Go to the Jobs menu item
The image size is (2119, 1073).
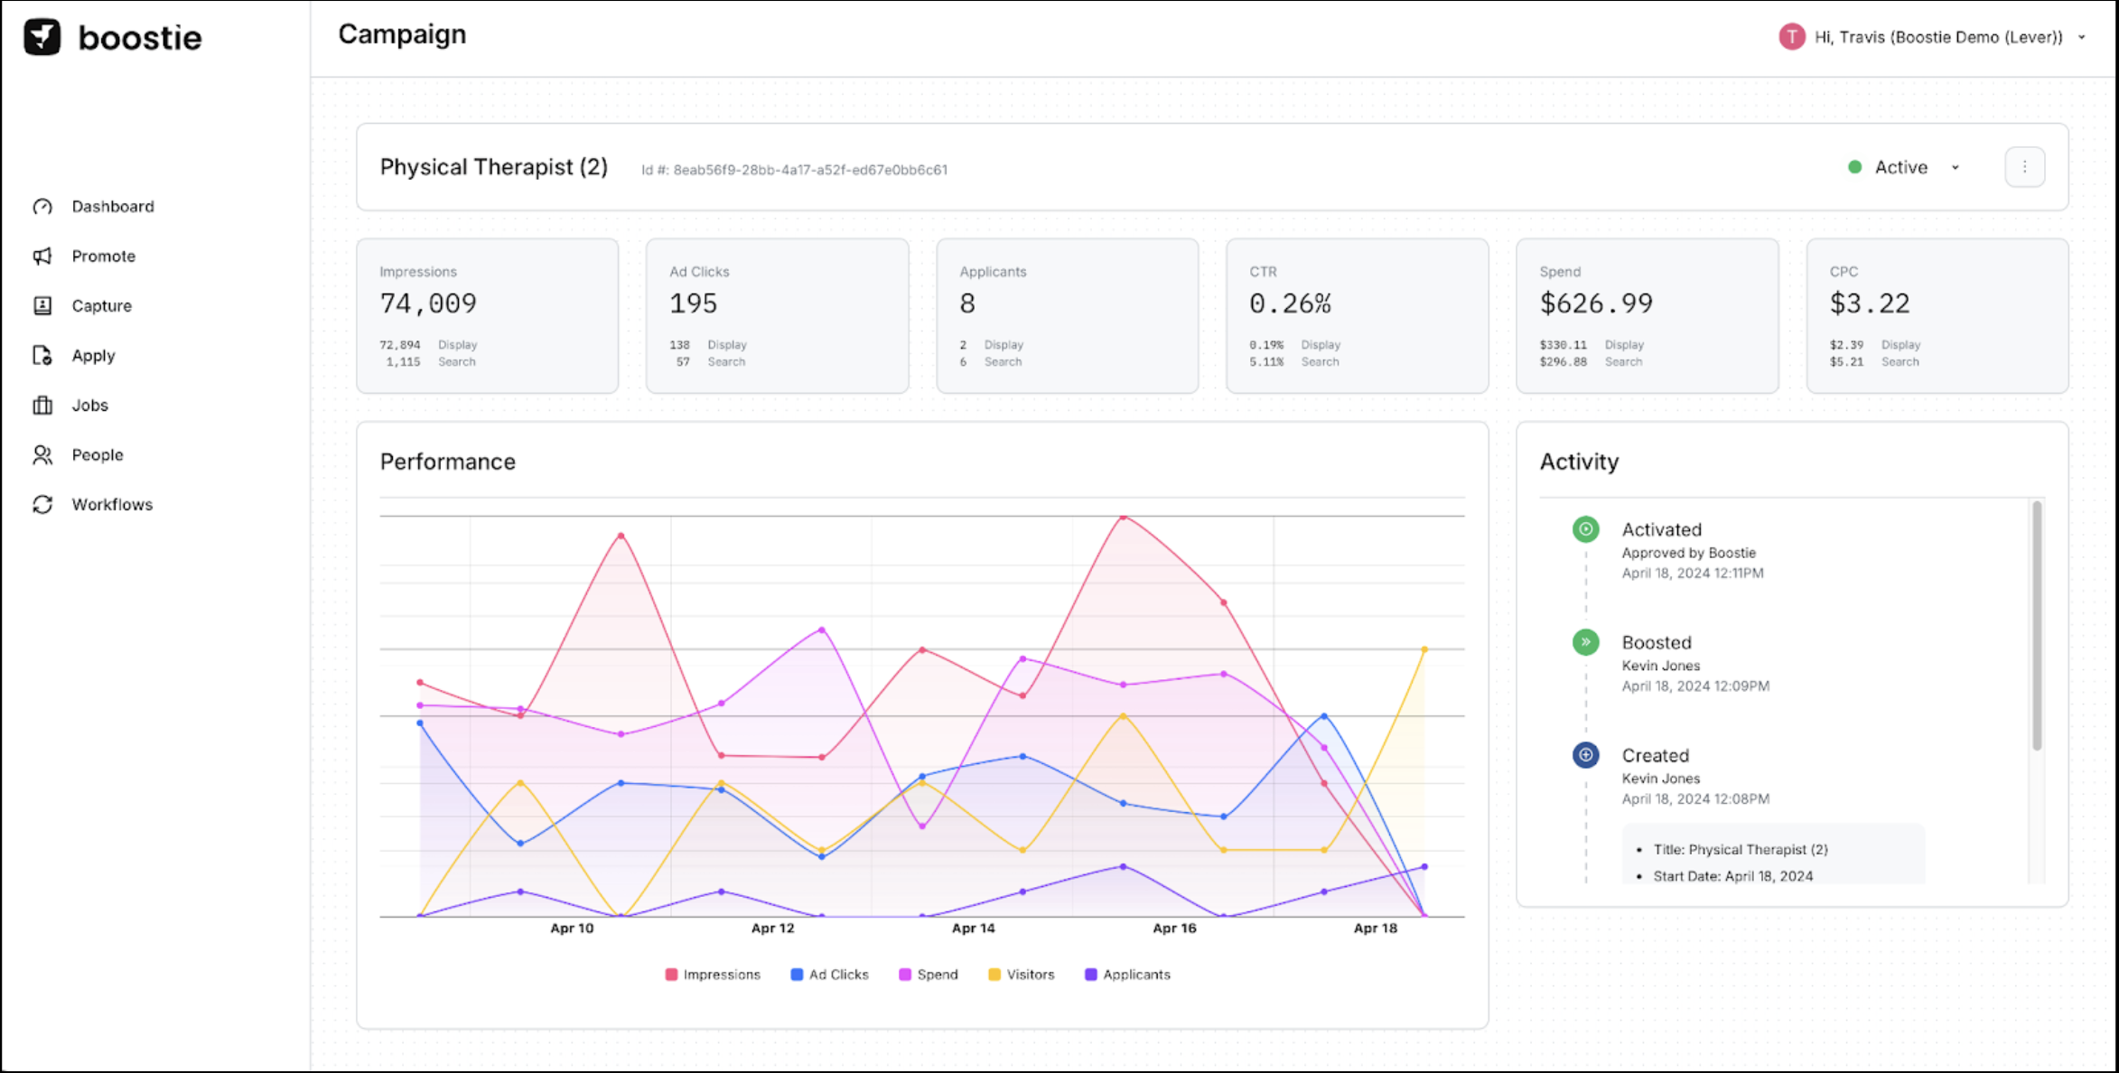pos(90,406)
